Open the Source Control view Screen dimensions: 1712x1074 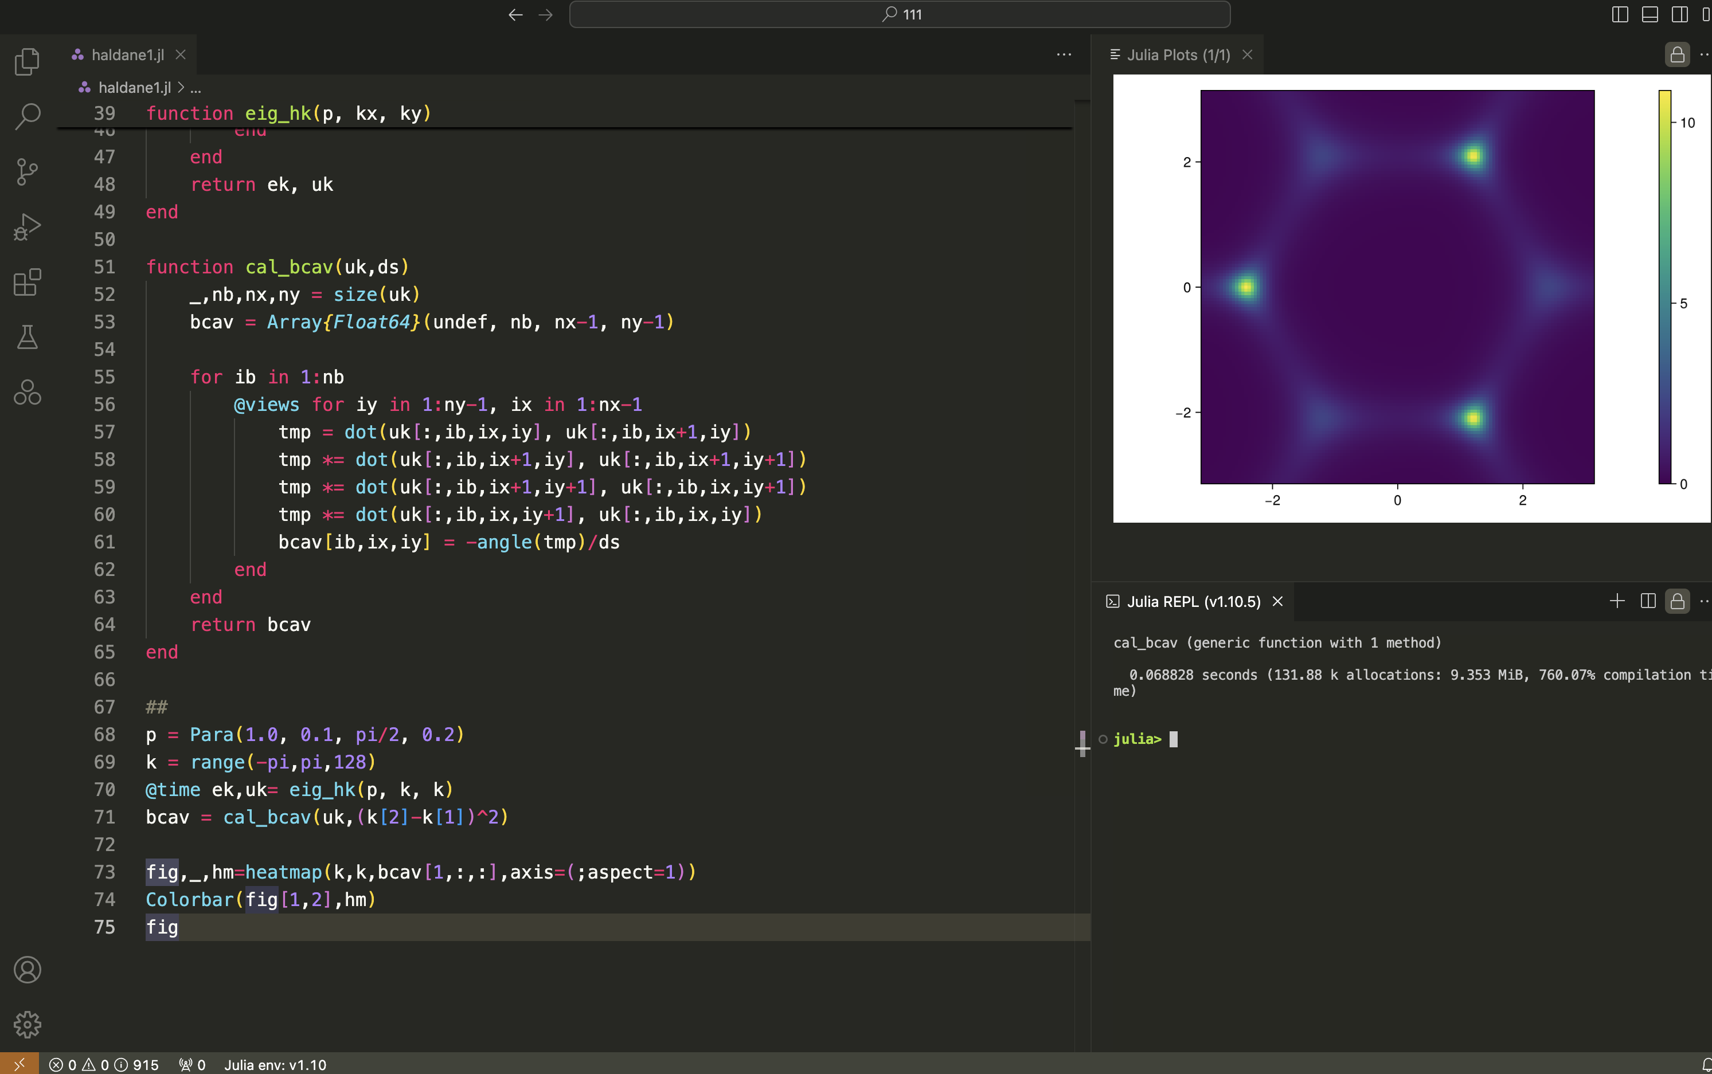coord(27,172)
